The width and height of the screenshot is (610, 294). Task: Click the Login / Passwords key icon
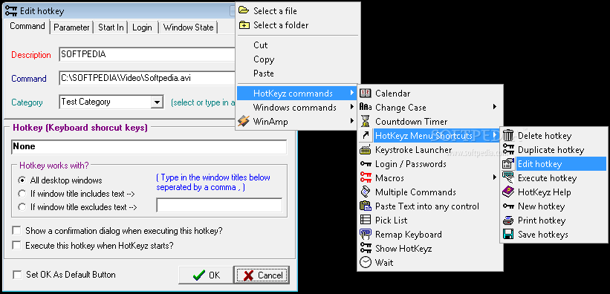[366, 164]
